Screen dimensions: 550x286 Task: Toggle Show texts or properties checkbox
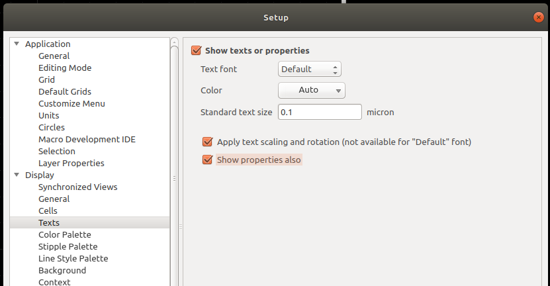tap(196, 50)
